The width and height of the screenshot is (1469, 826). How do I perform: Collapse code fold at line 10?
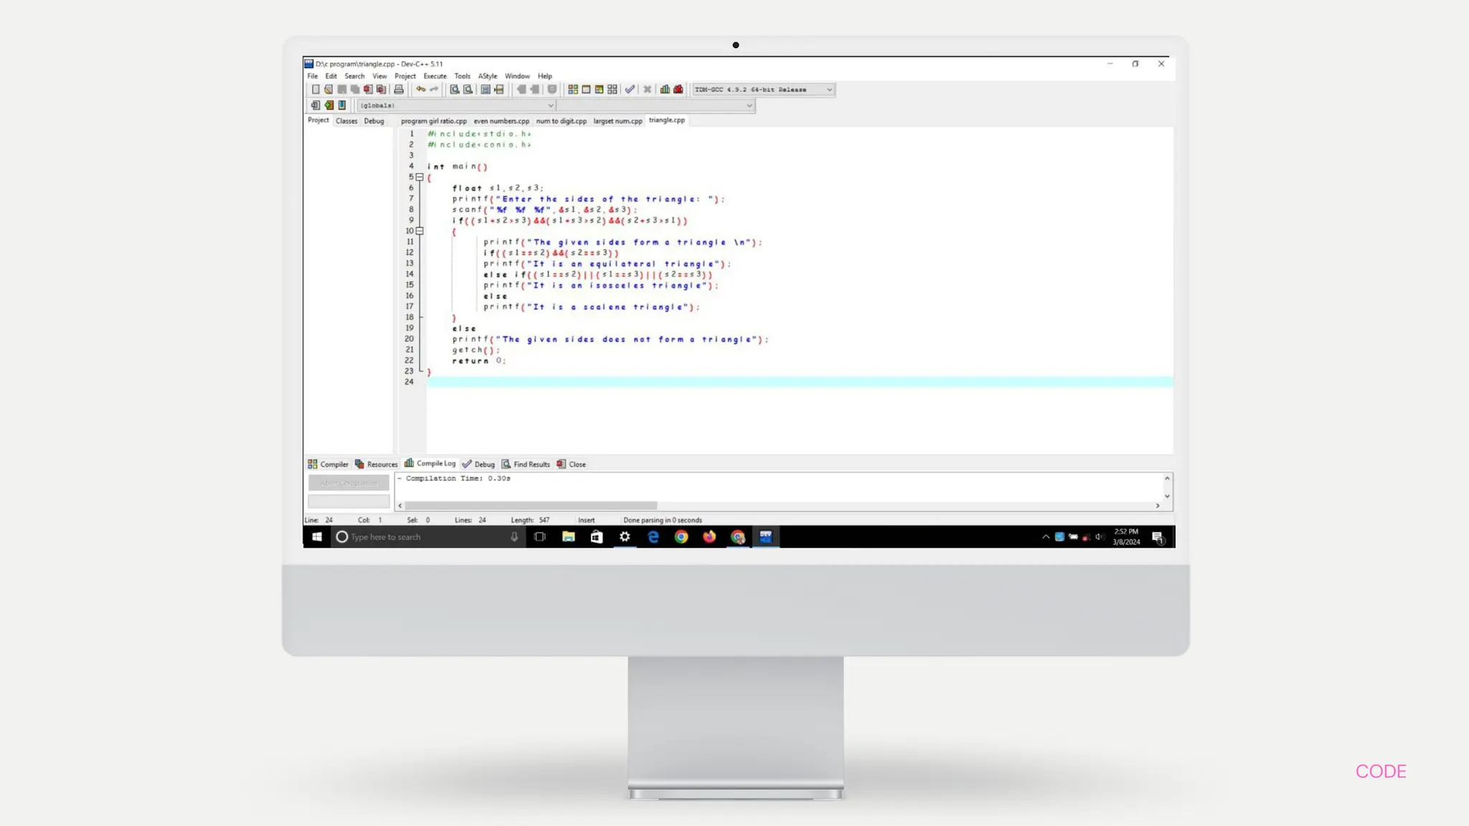420,231
